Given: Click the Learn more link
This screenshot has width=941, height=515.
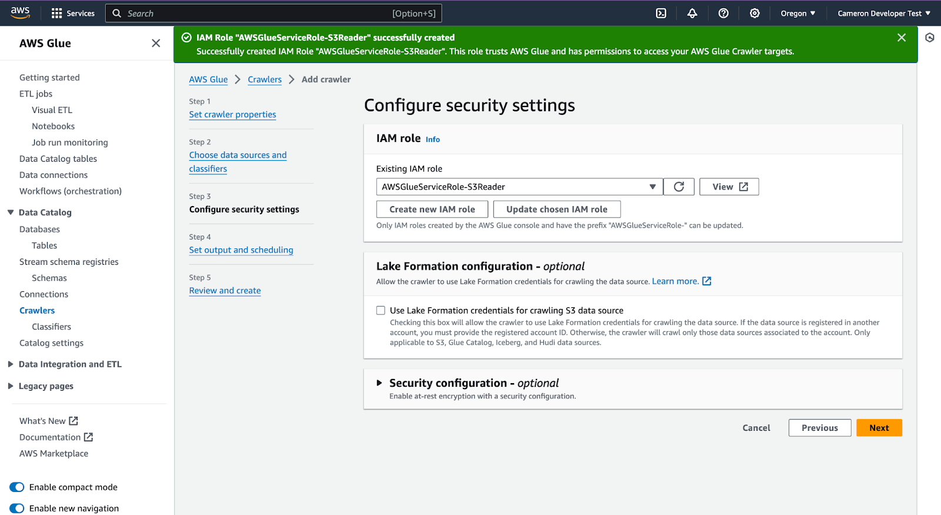Looking at the screenshot, I should pos(675,281).
